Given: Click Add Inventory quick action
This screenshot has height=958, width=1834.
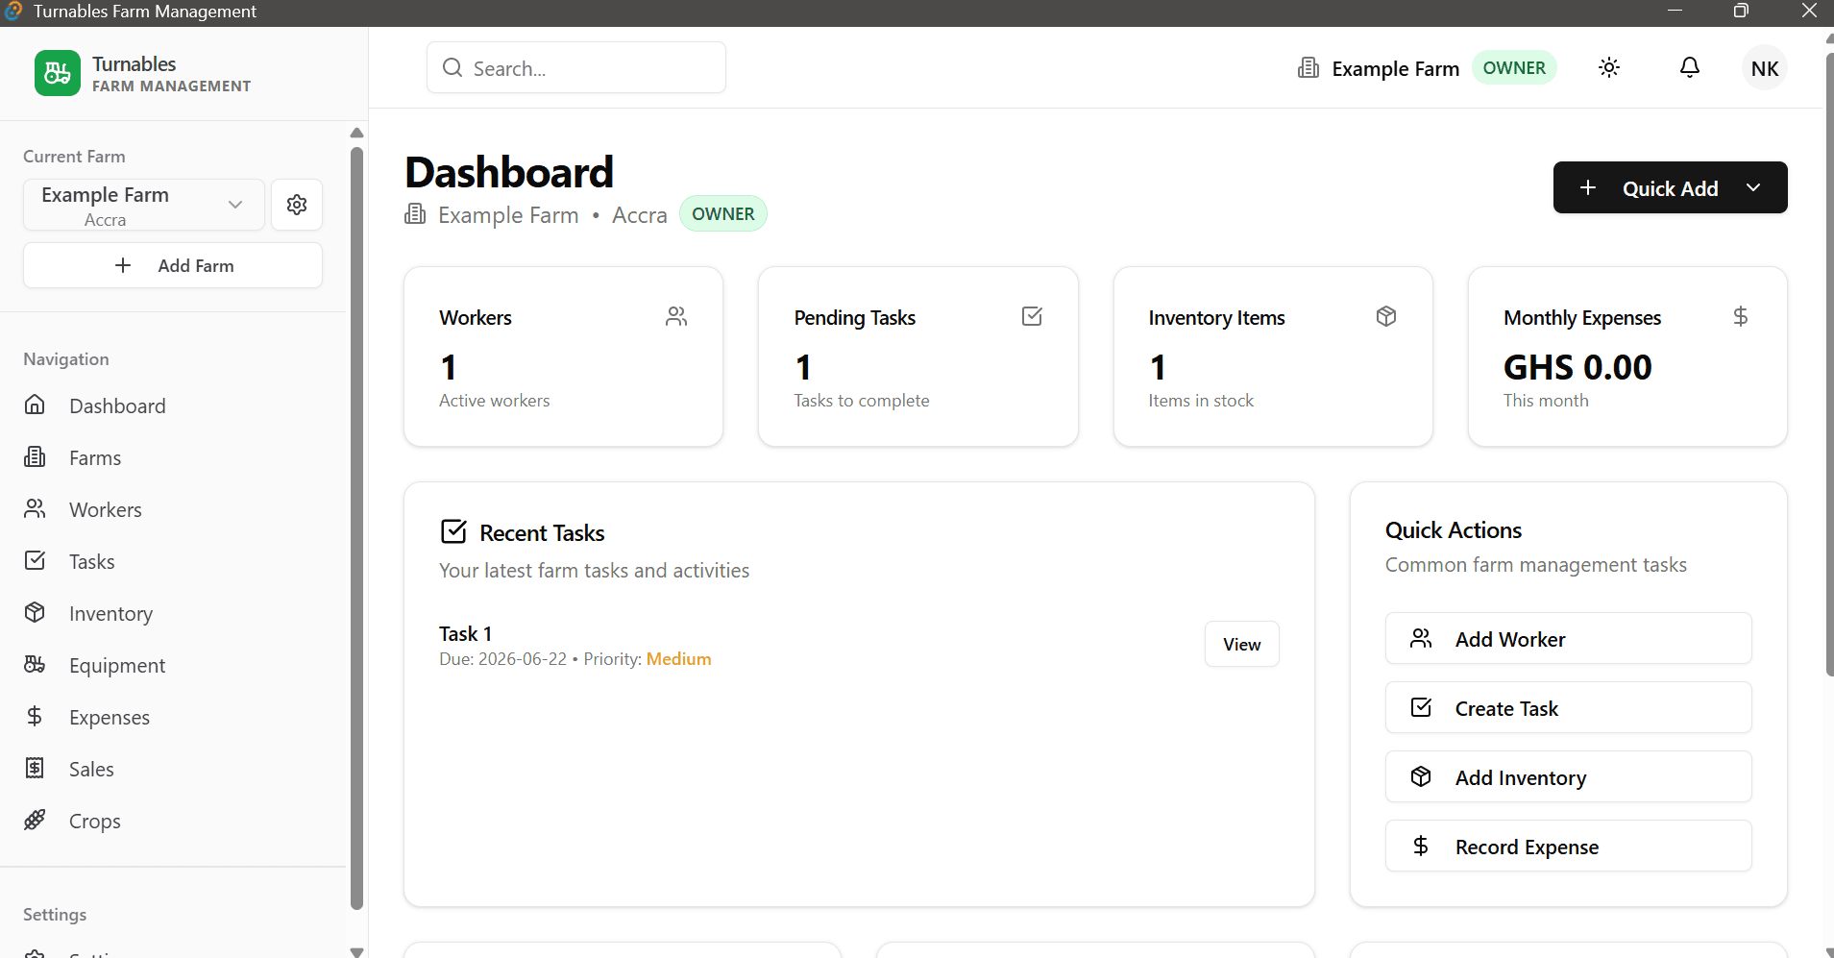Looking at the screenshot, I should click(1568, 776).
